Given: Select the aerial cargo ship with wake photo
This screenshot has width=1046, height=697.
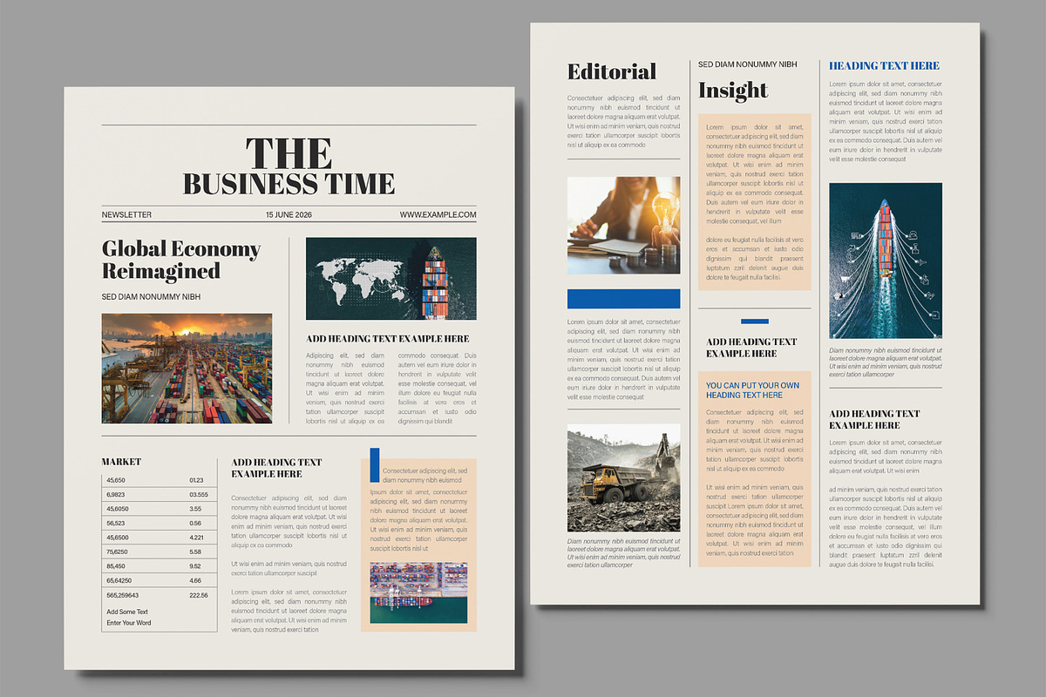Looking at the screenshot, I should point(886,261).
